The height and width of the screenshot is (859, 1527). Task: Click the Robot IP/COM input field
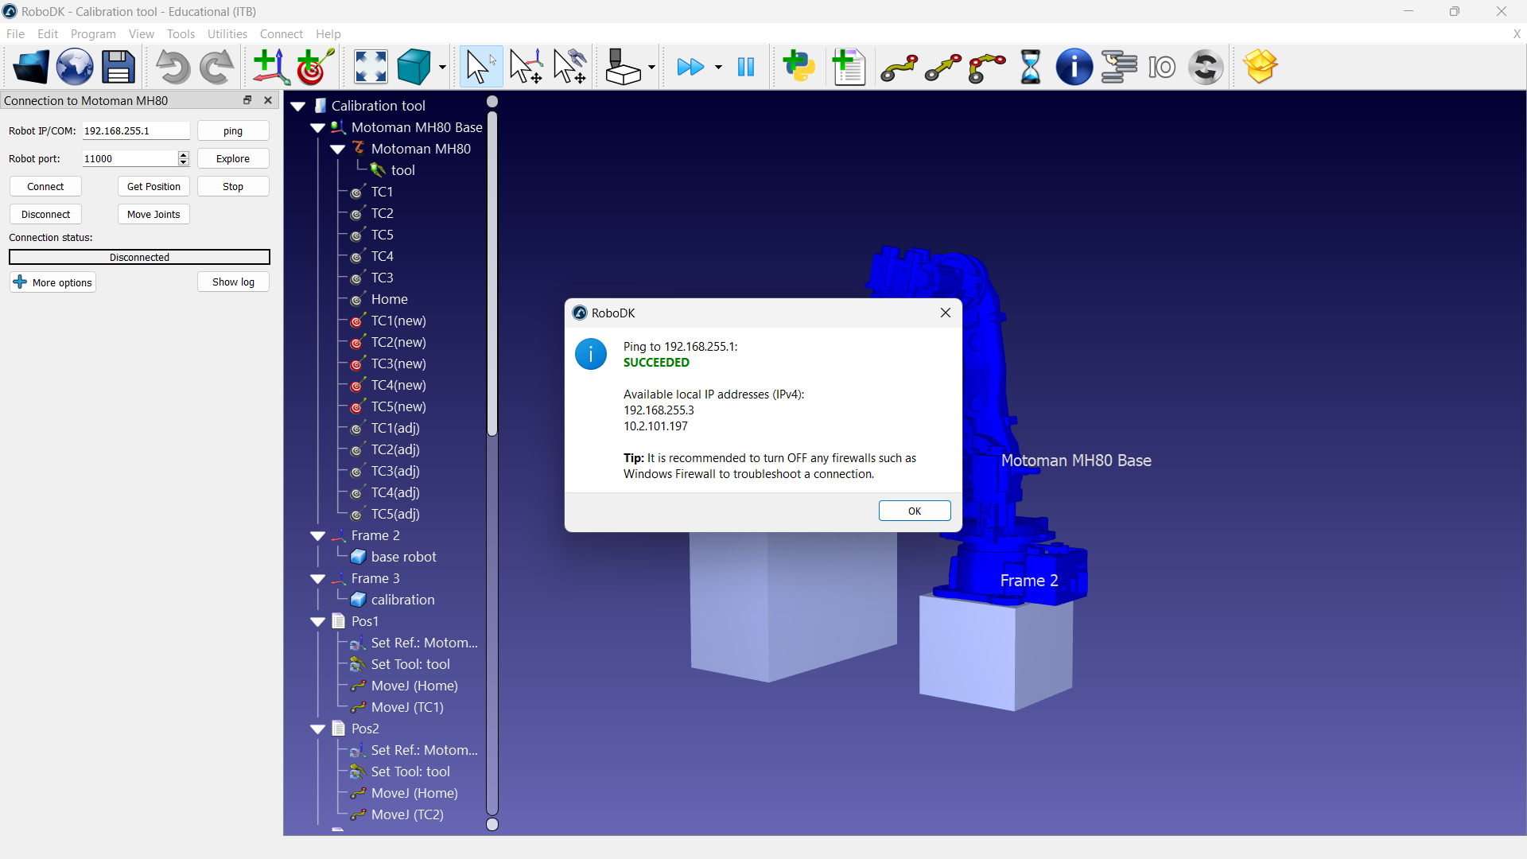tap(135, 130)
